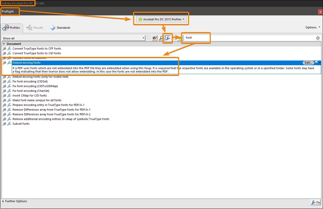Open the Show all filter dropdown
This screenshot has height=209, width=323.
pyautogui.click(x=73, y=38)
